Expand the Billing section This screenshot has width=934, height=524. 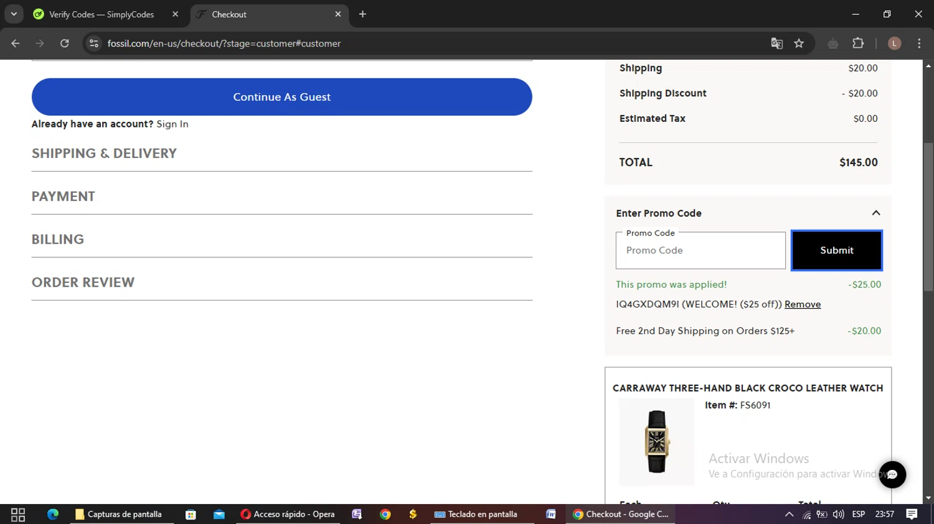(x=282, y=239)
